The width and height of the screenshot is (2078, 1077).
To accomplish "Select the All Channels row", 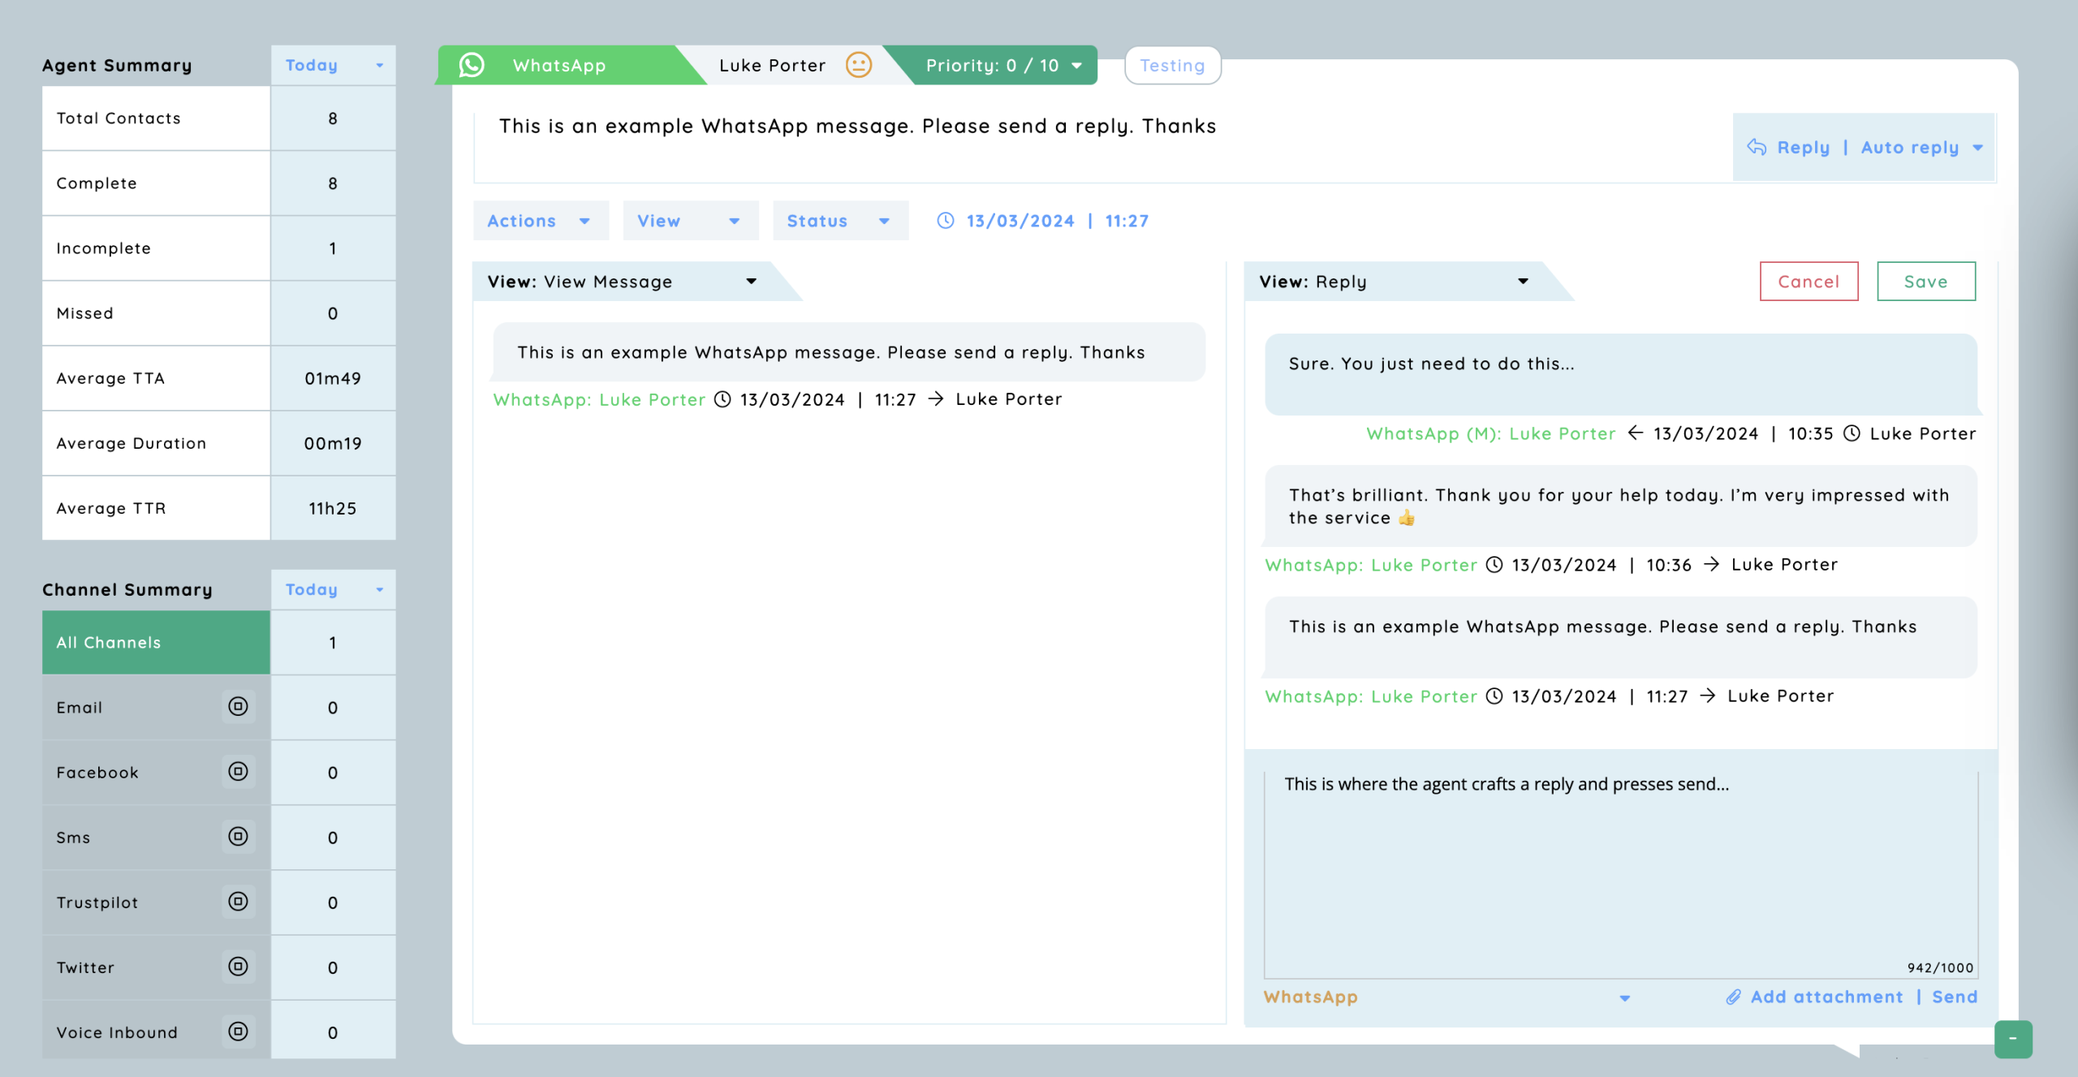I will tap(156, 642).
